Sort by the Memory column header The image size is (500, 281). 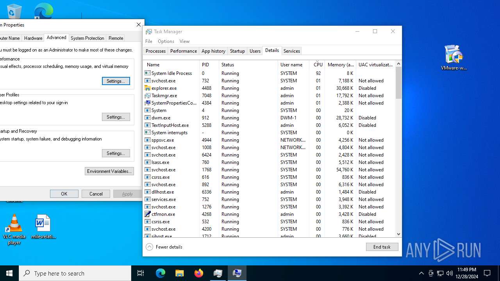click(x=341, y=65)
